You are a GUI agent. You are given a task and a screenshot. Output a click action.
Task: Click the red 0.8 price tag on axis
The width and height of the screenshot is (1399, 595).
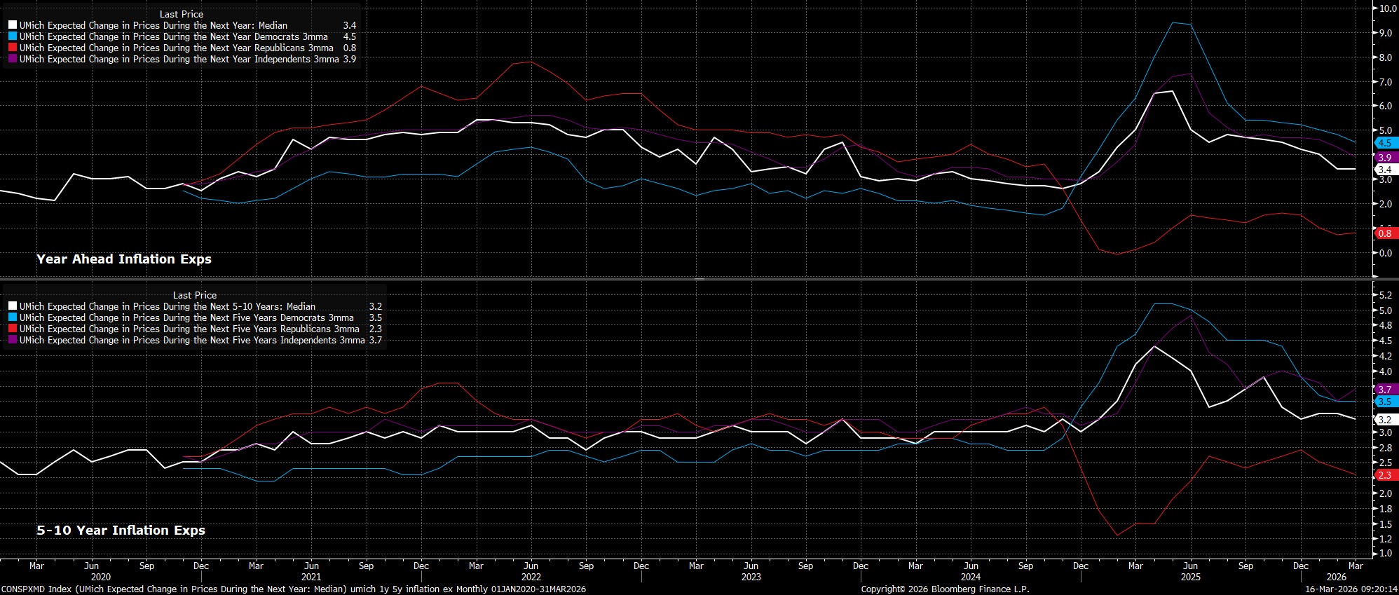tap(1385, 233)
